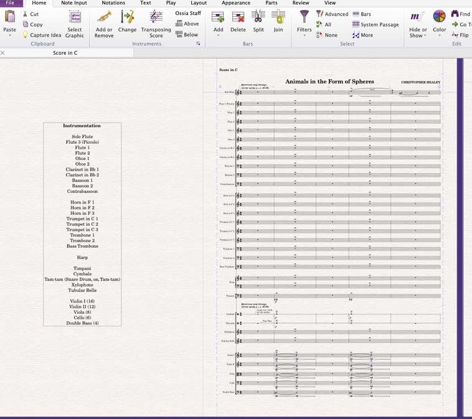Click the Capture Idea lightbulb
Viewport: 472px width, 419px height.
(26, 35)
